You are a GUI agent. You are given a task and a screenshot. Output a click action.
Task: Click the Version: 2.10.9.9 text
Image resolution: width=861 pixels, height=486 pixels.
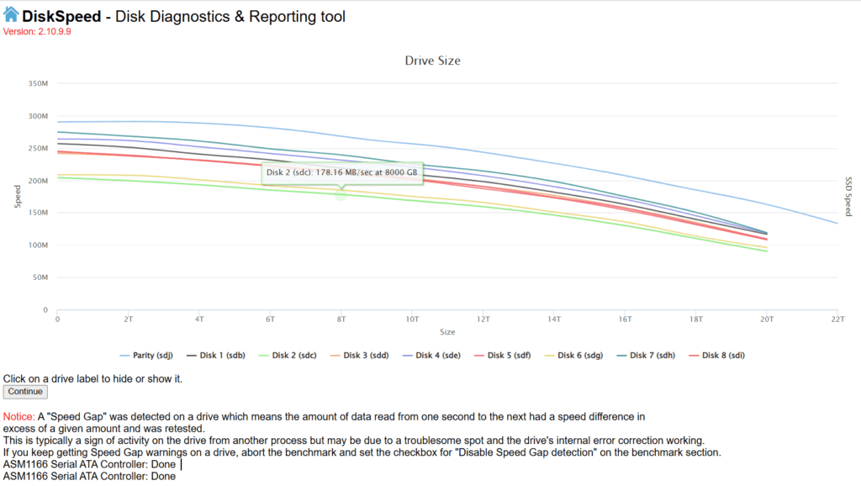tap(37, 32)
